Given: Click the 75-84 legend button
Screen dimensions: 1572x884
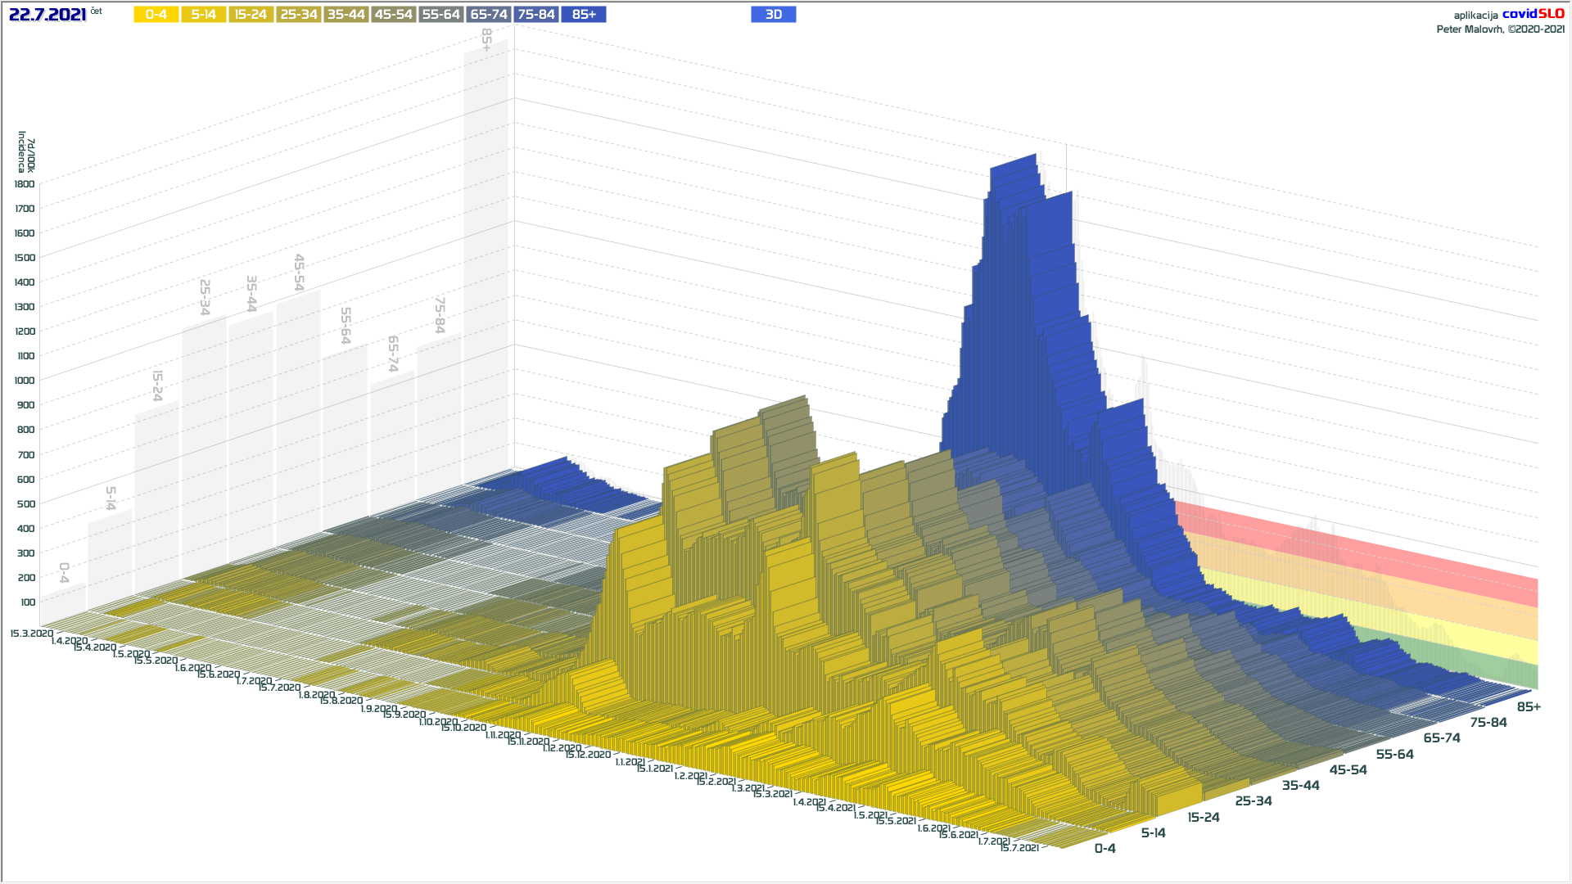Looking at the screenshot, I should pyautogui.click(x=536, y=15).
